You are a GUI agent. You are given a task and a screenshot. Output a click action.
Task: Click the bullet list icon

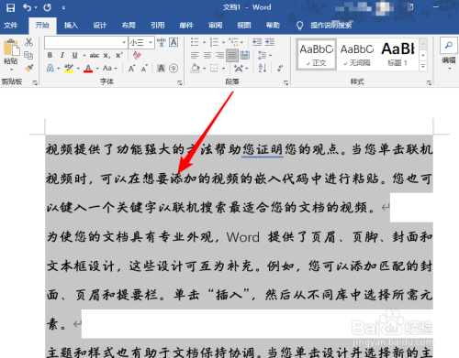tap(195, 42)
